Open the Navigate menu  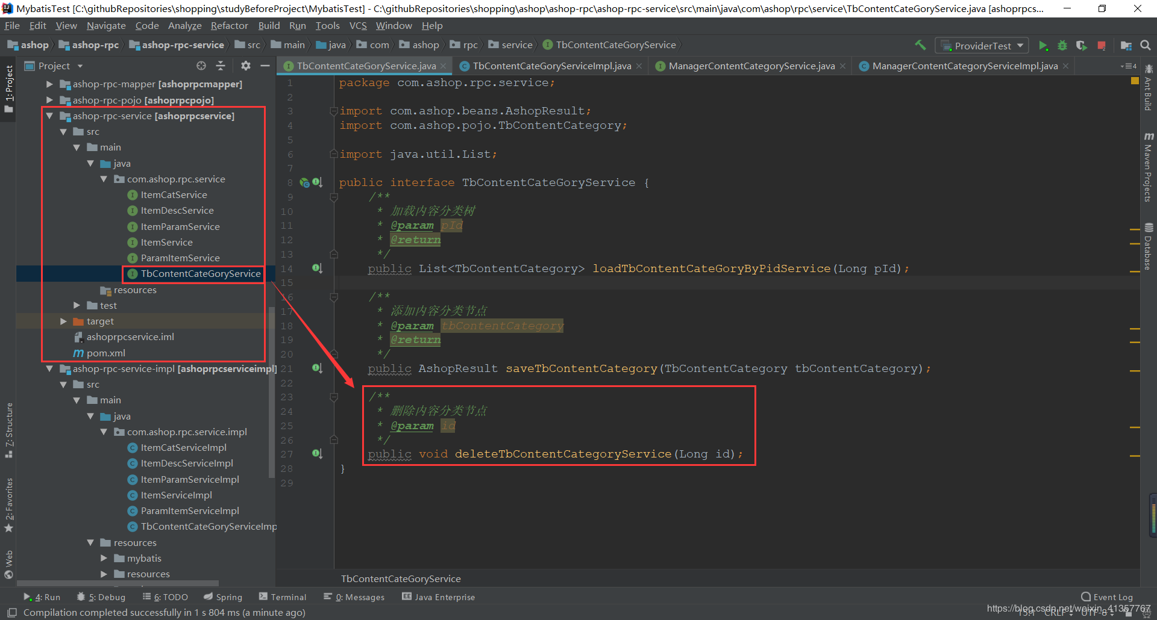(x=106, y=26)
